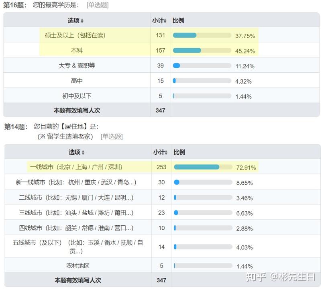
Task: Click the 72.91% progress bar for 一线城市
Action: pyautogui.click(x=203, y=167)
